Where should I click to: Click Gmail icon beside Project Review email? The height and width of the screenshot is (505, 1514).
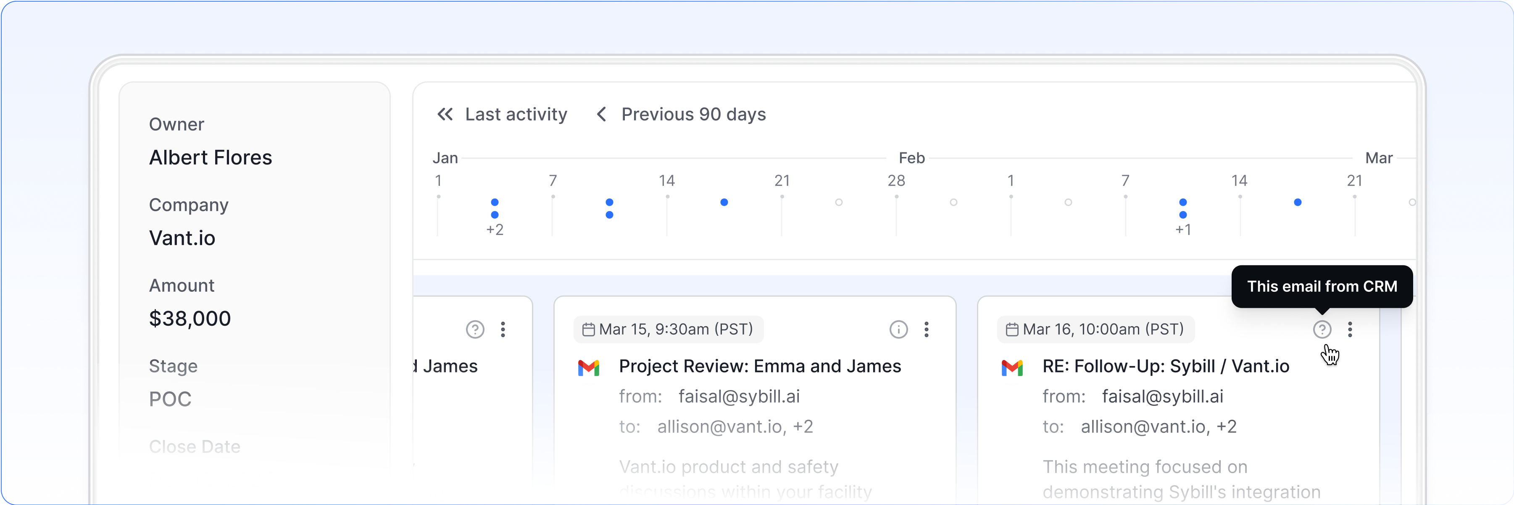(588, 368)
